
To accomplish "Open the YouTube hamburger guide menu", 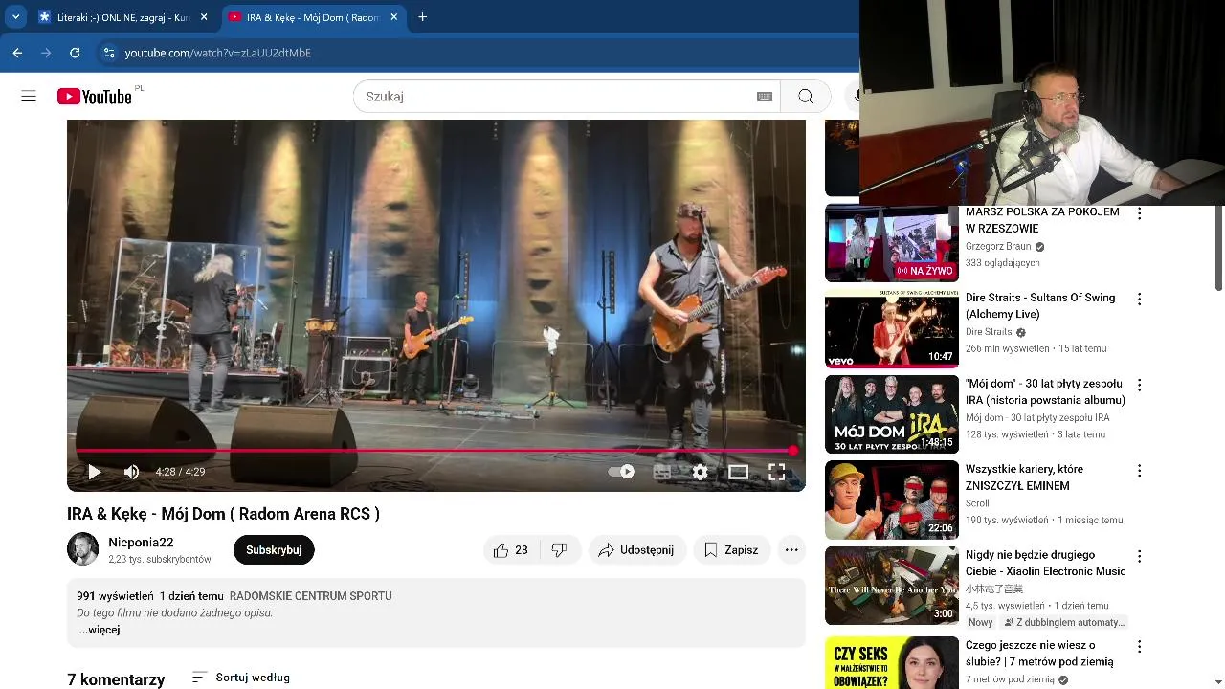I will click(29, 96).
